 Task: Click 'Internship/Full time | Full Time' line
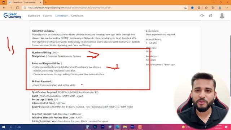tap(49, 103)
